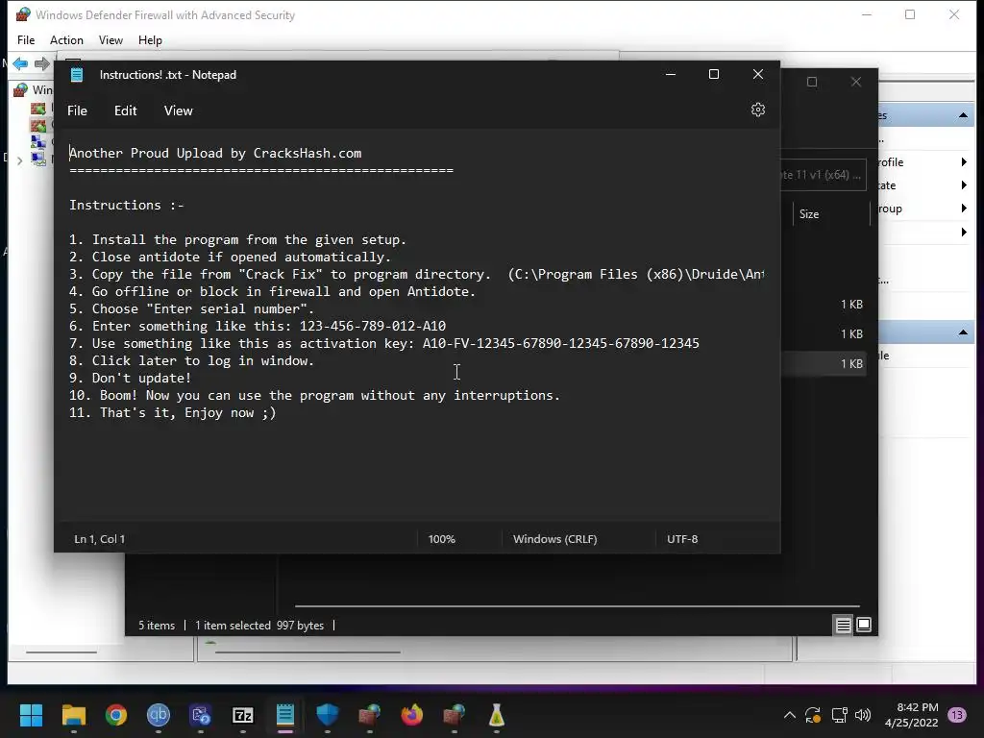Image resolution: width=984 pixels, height=738 pixels.
Task: Expand the Monitoring node chevron
Action: (19, 160)
